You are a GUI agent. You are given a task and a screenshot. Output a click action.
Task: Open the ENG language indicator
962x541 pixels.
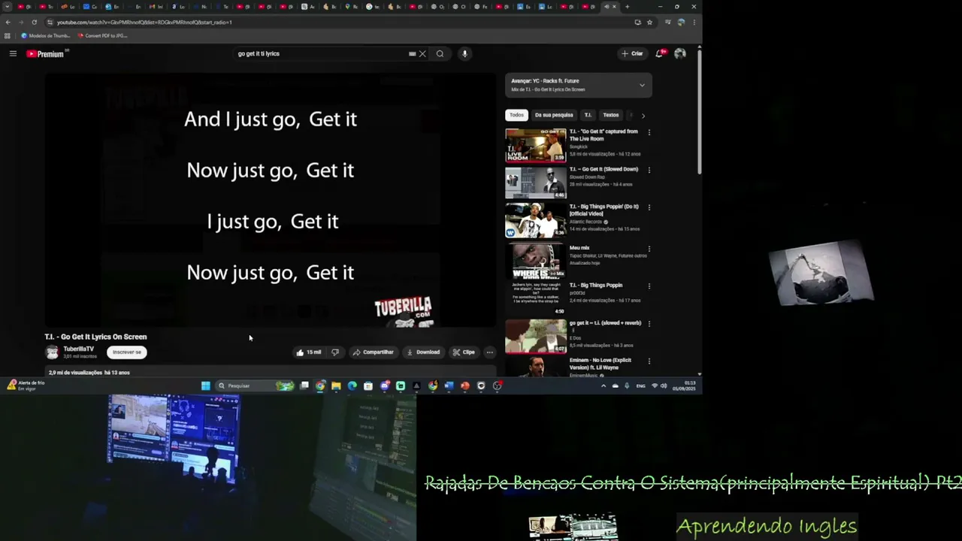[x=640, y=385]
